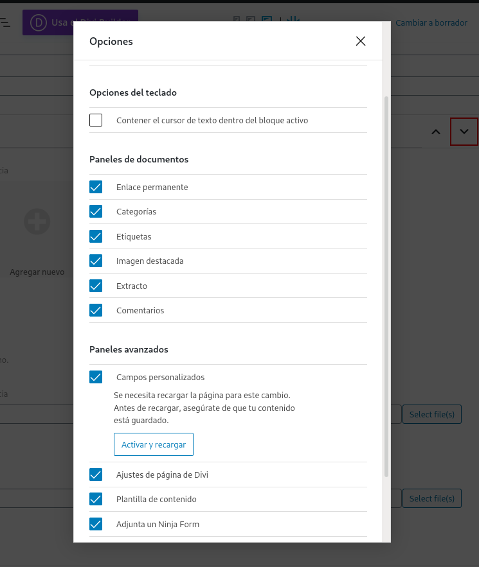Toggle Campos personalizados checkbox

[96, 377]
